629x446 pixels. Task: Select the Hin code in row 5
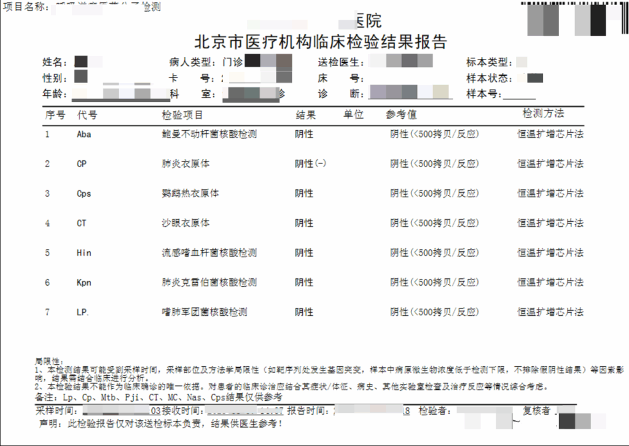pos(84,252)
